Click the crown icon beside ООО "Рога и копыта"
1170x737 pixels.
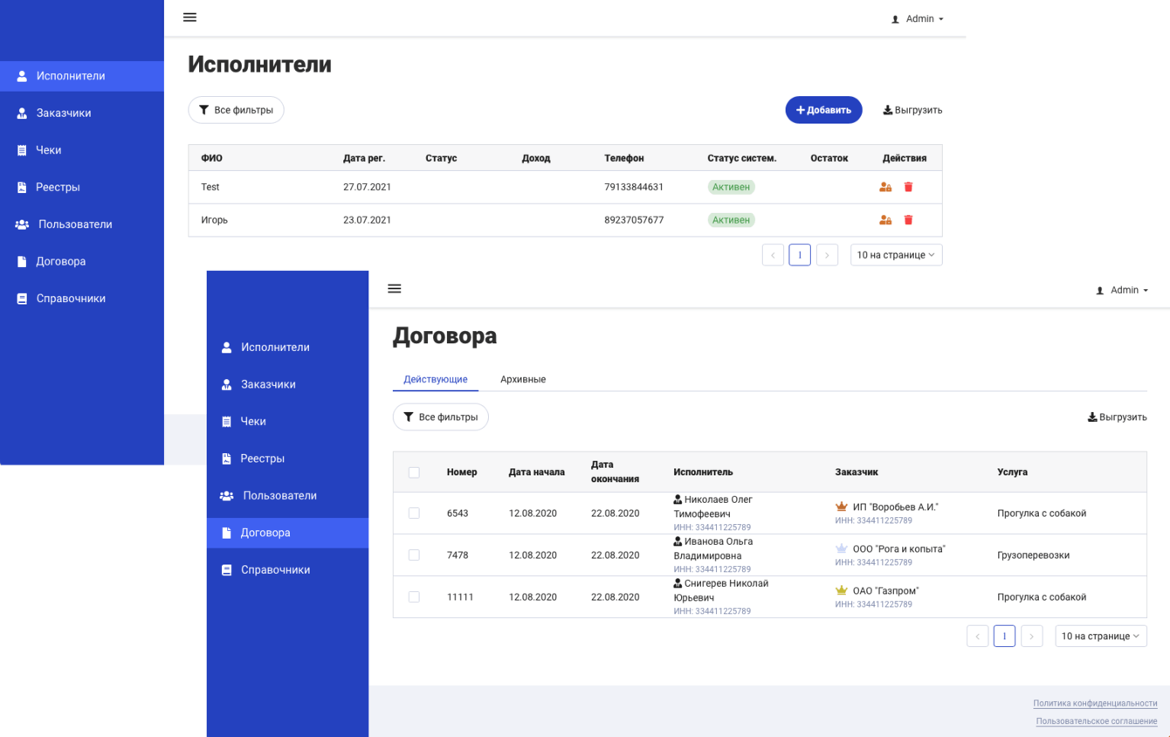coord(842,548)
